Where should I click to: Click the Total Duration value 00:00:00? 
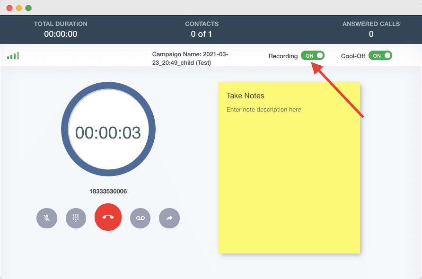click(61, 34)
